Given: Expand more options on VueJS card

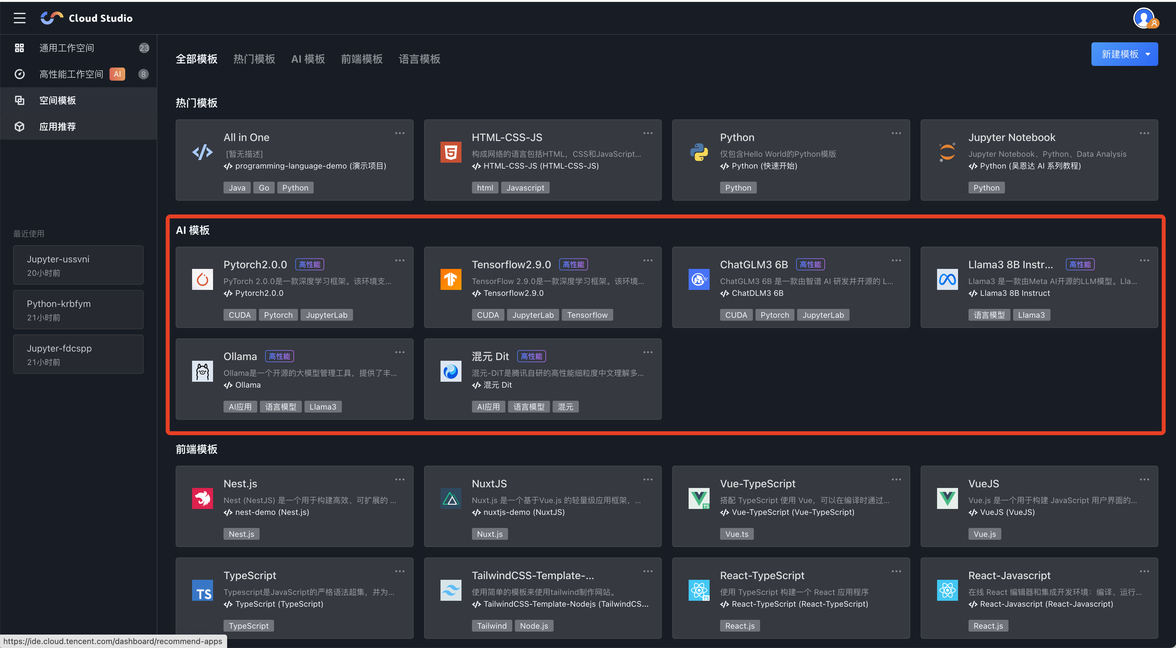Looking at the screenshot, I should 1144,479.
